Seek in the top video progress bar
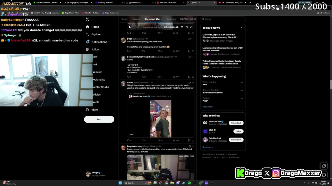Viewport: 332px width, 186px height. 161,24
